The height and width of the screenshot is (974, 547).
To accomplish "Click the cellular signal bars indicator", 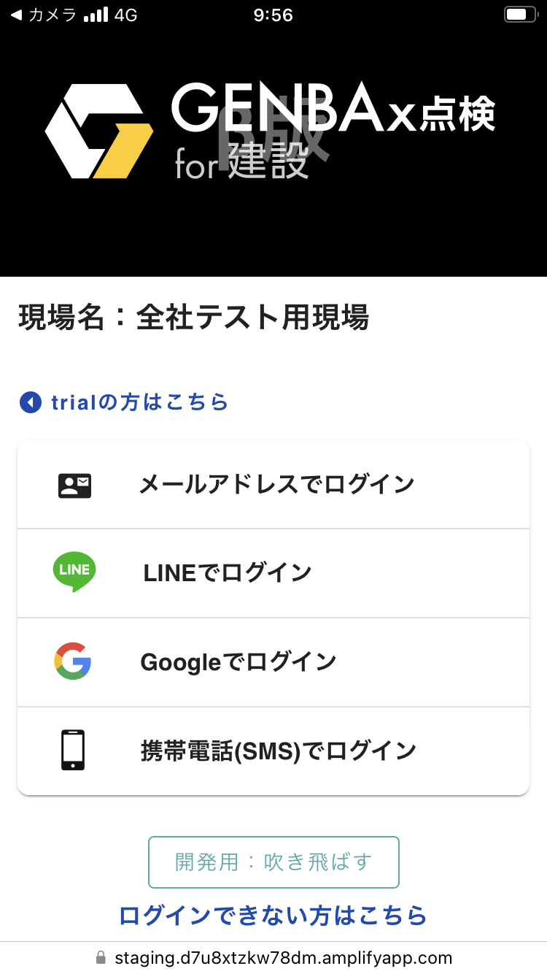I will coord(96,15).
